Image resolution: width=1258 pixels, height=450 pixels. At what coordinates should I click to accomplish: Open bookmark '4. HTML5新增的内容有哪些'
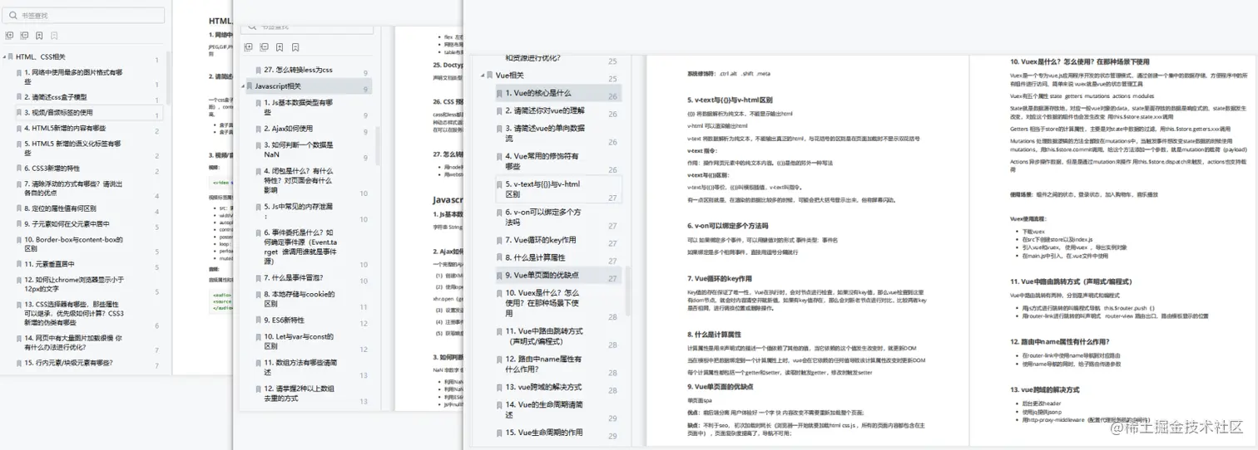click(65, 128)
